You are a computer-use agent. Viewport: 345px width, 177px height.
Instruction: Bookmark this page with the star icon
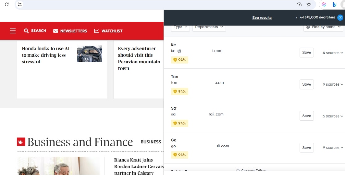coord(309,4)
